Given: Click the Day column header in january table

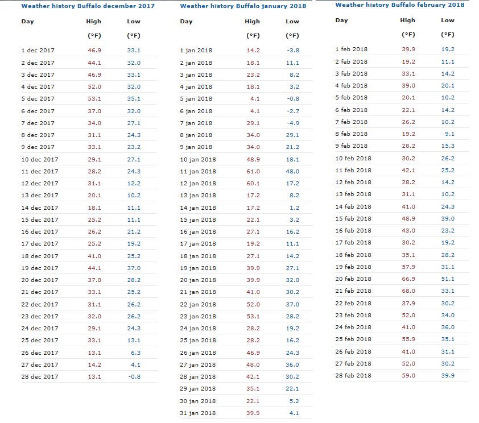Looking at the screenshot, I should click(187, 22).
